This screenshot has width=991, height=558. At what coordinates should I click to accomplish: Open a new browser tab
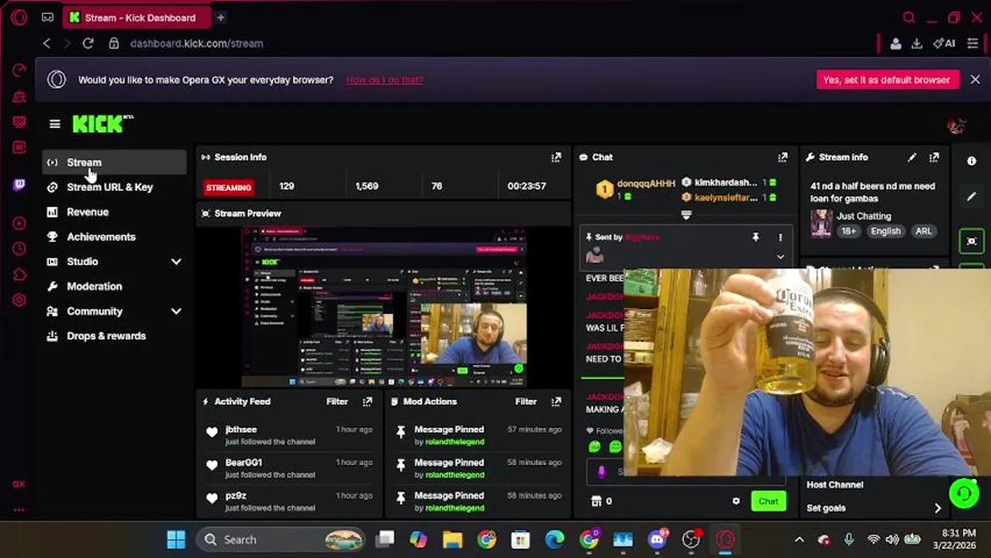point(220,17)
